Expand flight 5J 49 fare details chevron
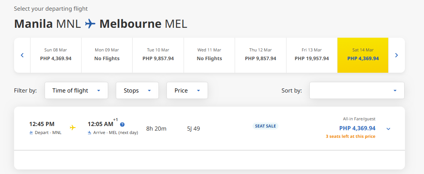 pyautogui.click(x=388, y=129)
